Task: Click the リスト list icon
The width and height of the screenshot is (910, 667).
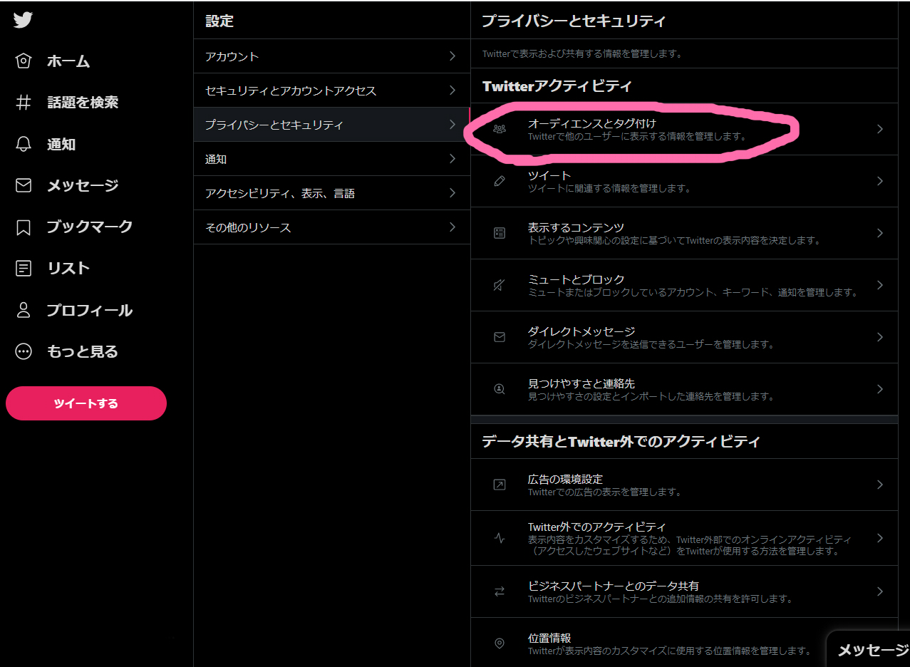Action: click(x=24, y=269)
